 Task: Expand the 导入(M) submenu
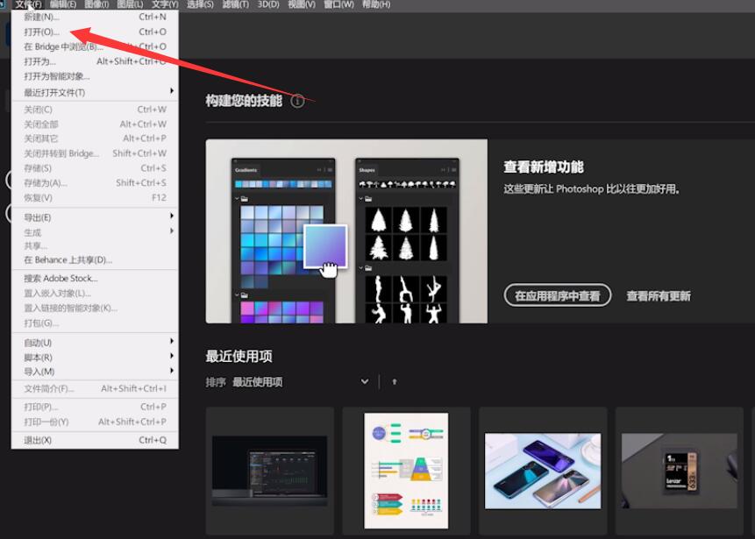pos(95,372)
